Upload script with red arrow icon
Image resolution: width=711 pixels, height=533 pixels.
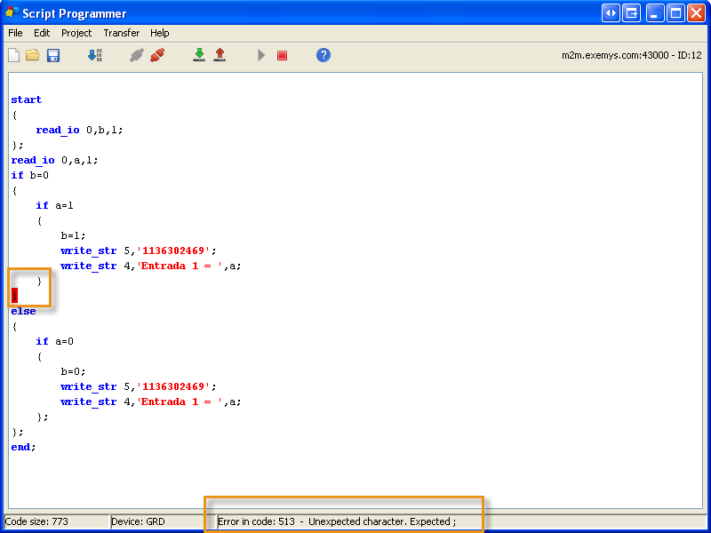[220, 55]
